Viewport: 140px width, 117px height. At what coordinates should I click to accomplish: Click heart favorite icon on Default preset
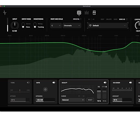(x=90, y=25)
